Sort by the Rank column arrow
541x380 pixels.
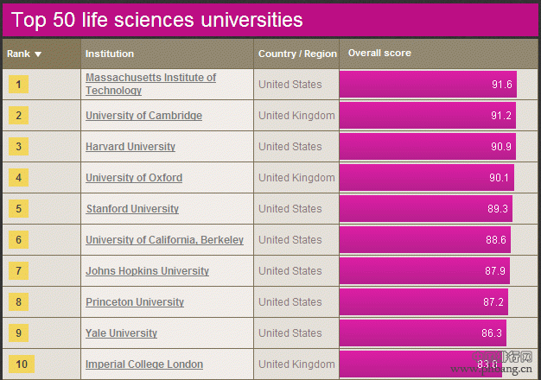(38, 54)
